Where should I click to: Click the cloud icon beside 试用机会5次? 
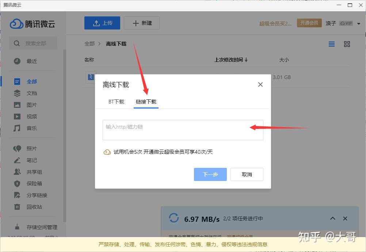tap(107, 152)
